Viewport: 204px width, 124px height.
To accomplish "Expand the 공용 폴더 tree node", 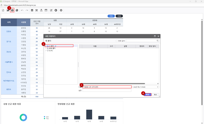I will click(x=46, y=48).
